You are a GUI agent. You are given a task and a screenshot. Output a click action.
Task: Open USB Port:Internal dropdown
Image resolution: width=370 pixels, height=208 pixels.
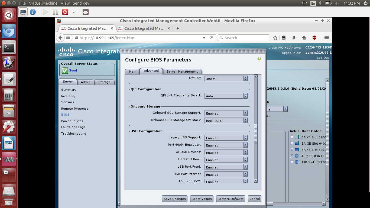(226, 174)
